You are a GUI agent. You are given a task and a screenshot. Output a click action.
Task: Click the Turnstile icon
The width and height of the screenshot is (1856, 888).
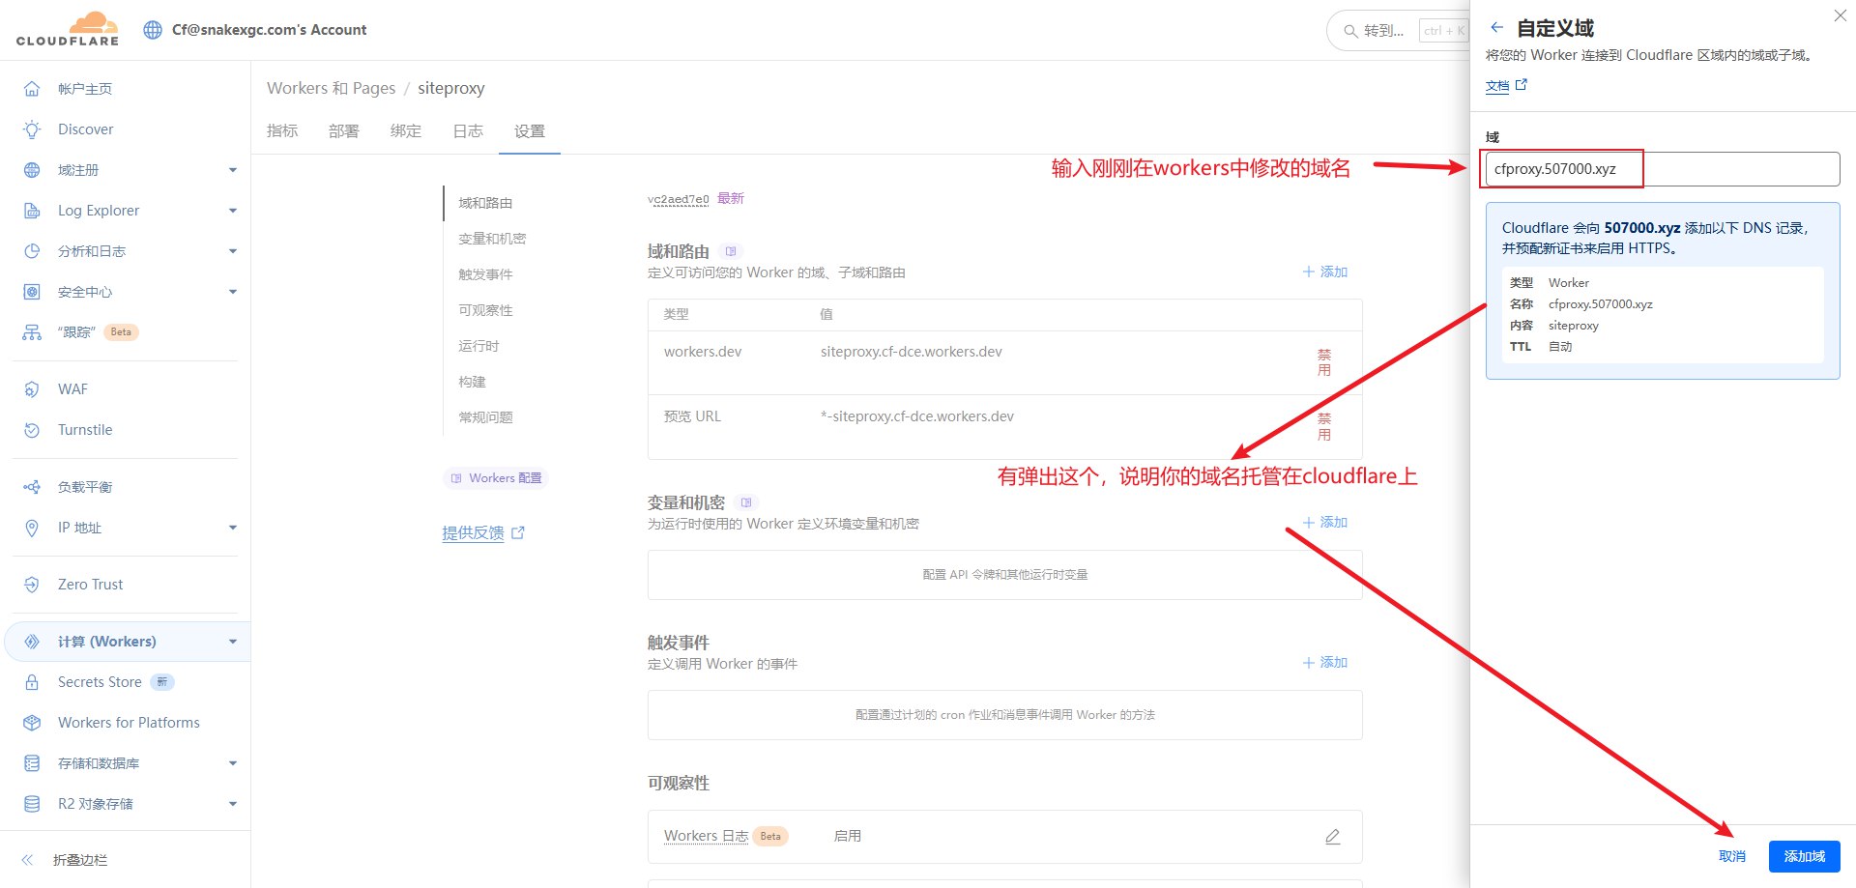tap(32, 430)
